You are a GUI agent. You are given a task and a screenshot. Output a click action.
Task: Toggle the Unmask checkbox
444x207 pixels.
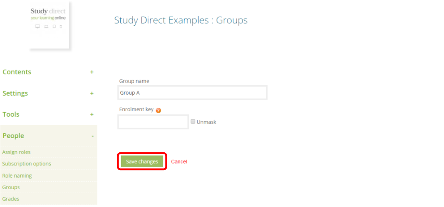[x=193, y=122]
